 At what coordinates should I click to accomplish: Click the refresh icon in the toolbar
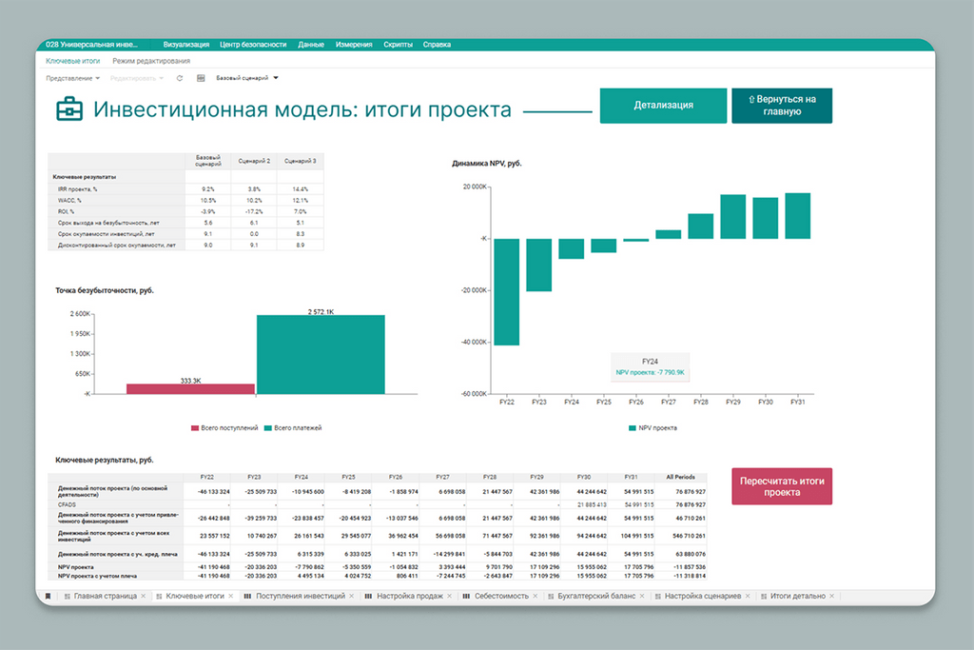pos(180,78)
